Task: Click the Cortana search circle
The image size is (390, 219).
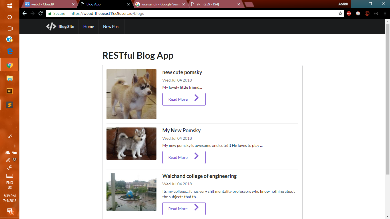Action: (x=9, y=17)
